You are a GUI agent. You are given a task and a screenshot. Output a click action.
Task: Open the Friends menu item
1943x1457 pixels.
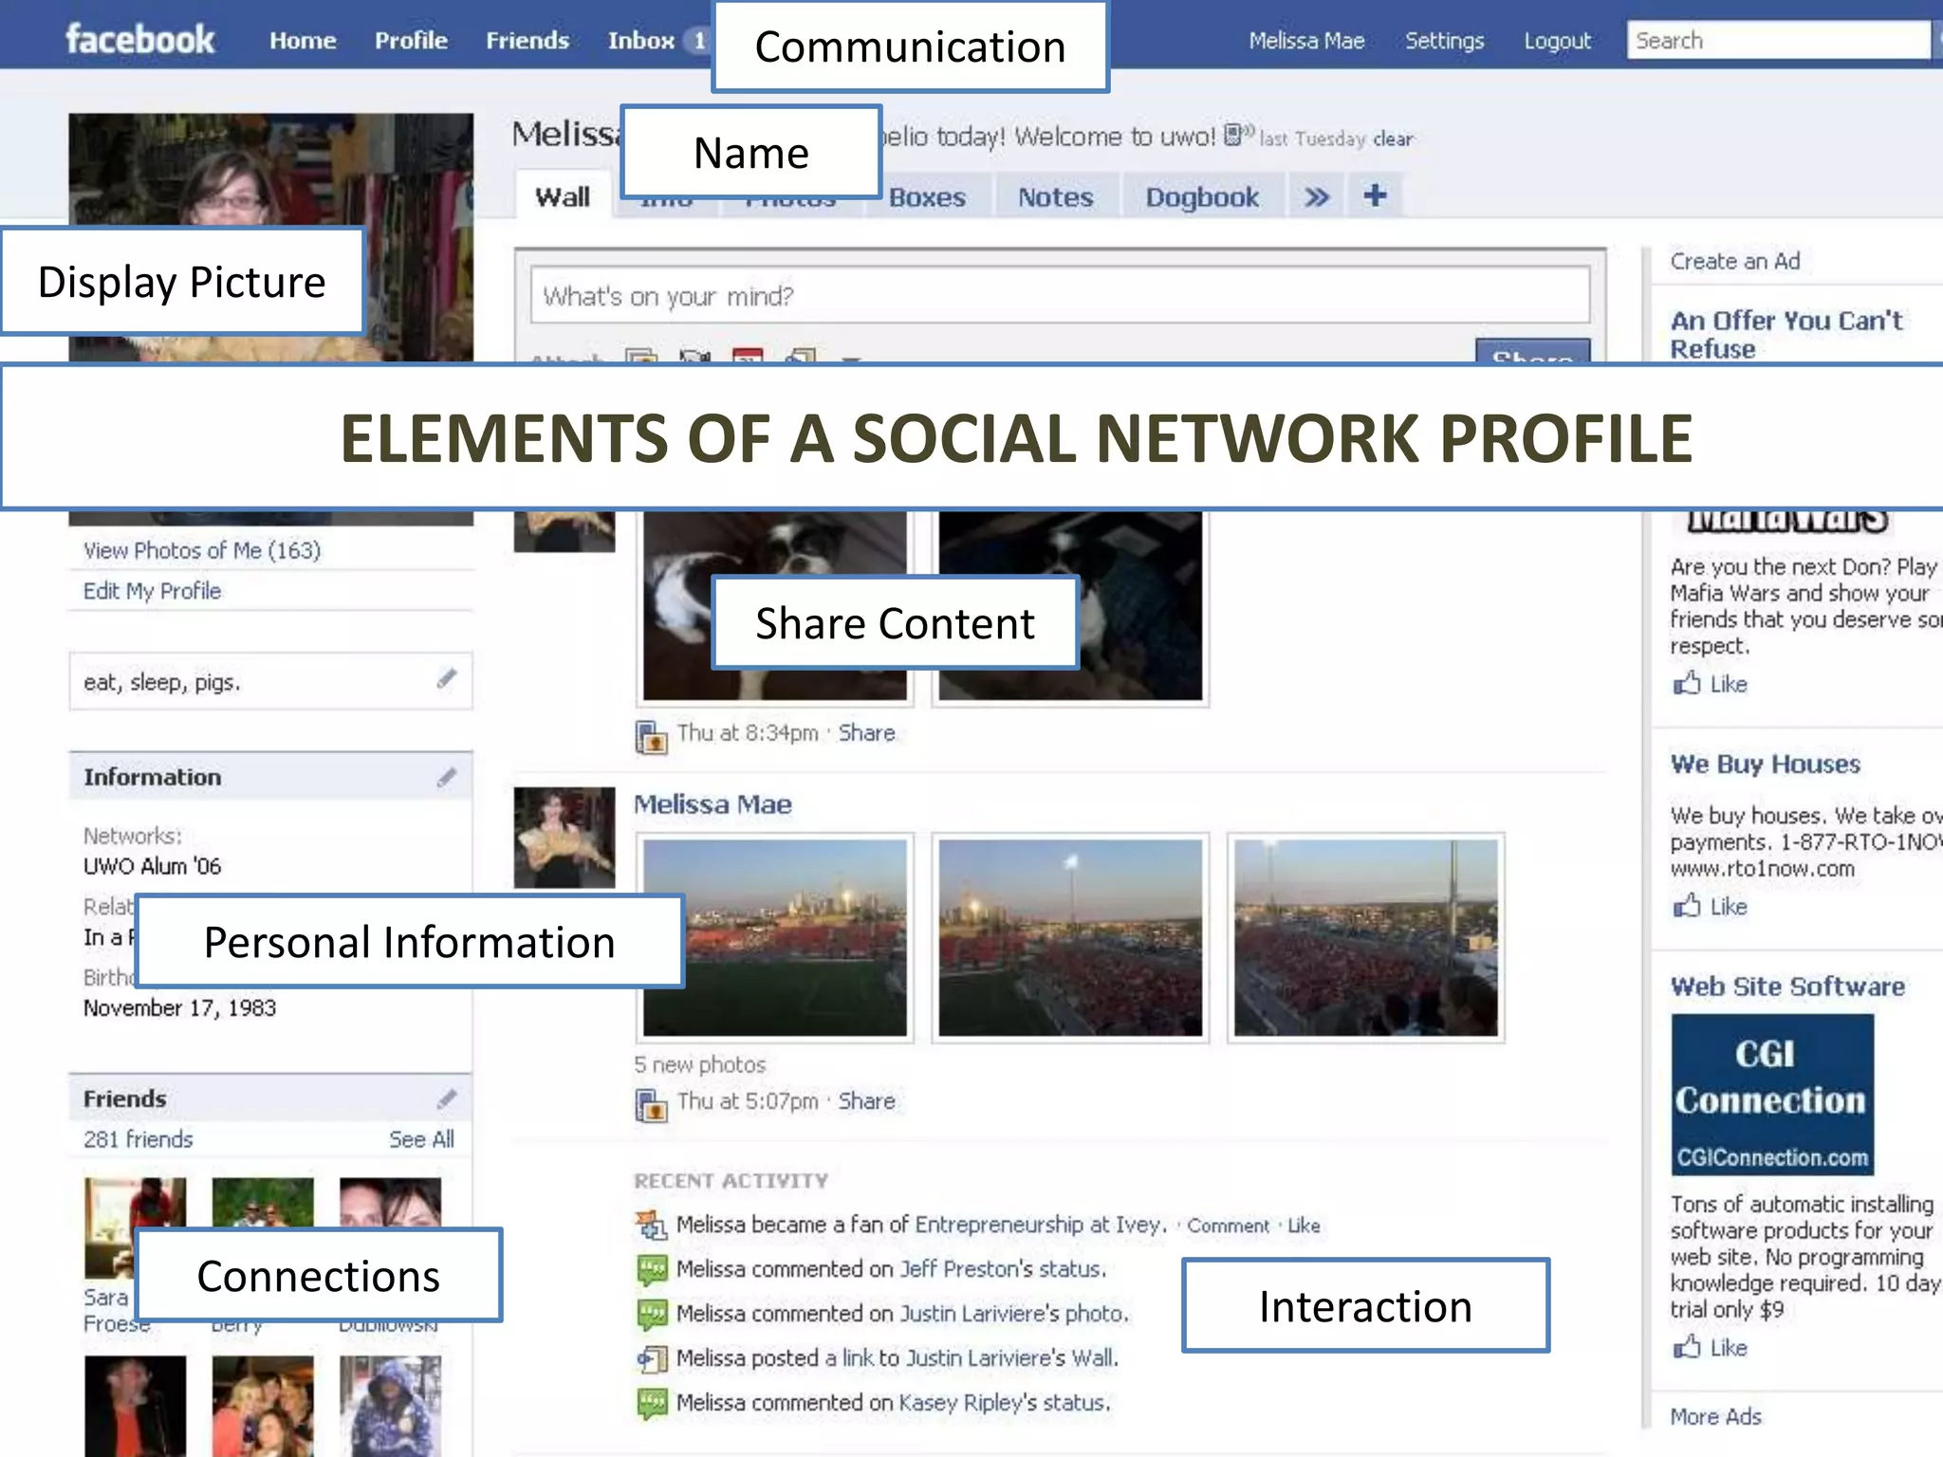(x=527, y=41)
